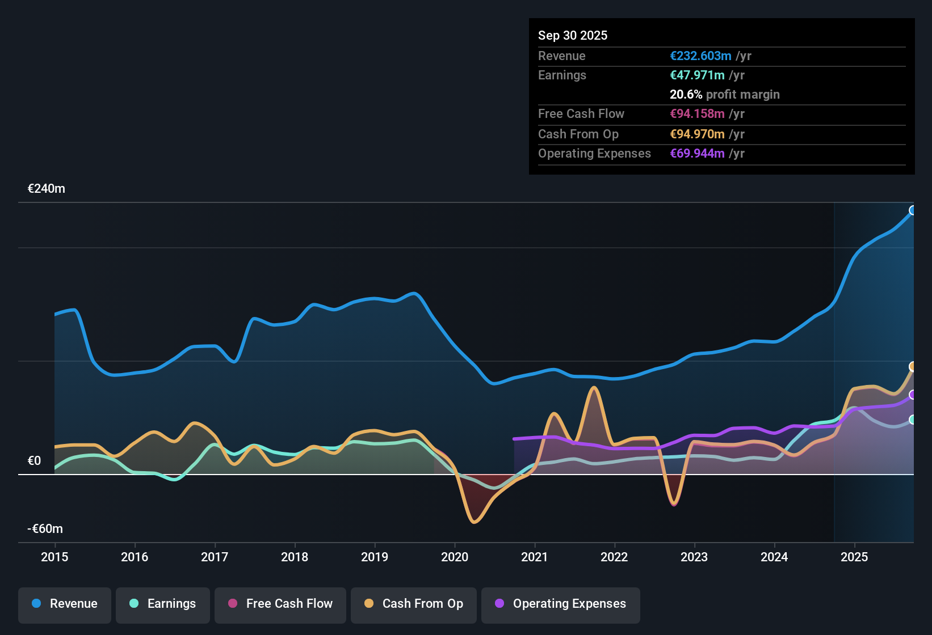Image resolution: width=932 pixels, height=635 pixels.
Task: Click the €232.603m Revenue value
Action: point(700,56)
